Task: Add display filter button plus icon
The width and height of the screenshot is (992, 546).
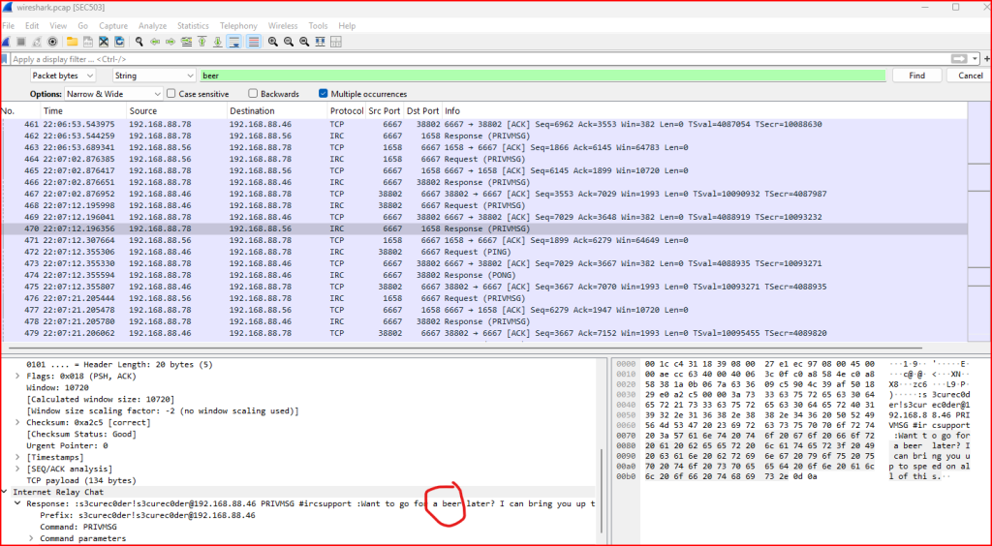Action: (987, 59)
